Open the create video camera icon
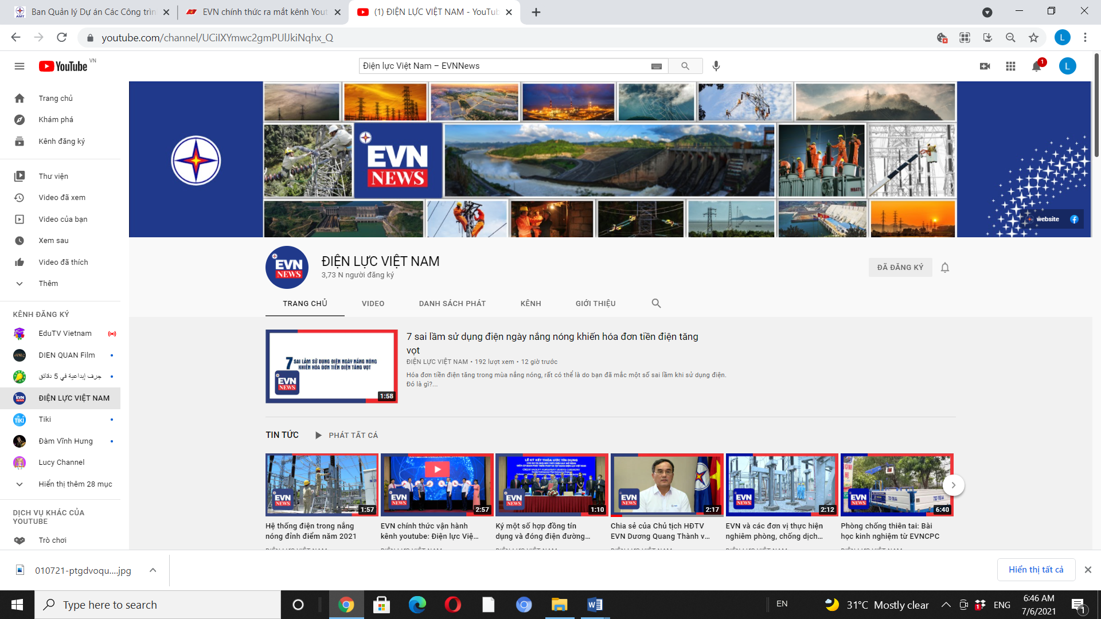Screen dimensions: 1101x619 [x=985, y=66]
